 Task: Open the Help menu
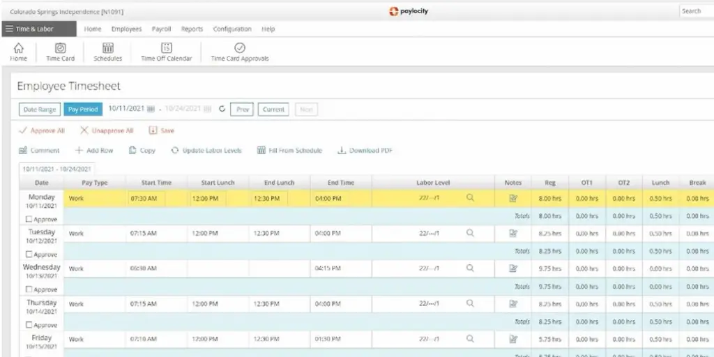[268, 29]
